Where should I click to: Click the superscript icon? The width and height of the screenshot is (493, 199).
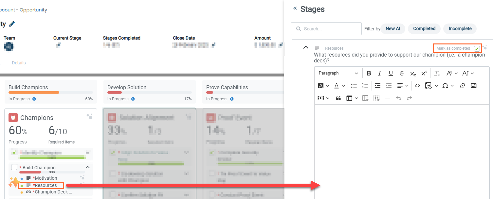tap(424, 73)
